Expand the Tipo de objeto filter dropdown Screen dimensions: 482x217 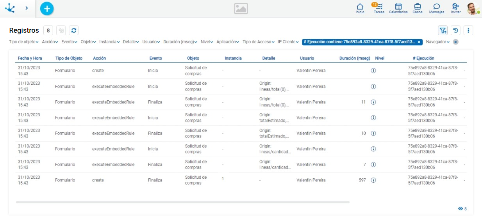point(24,42)
